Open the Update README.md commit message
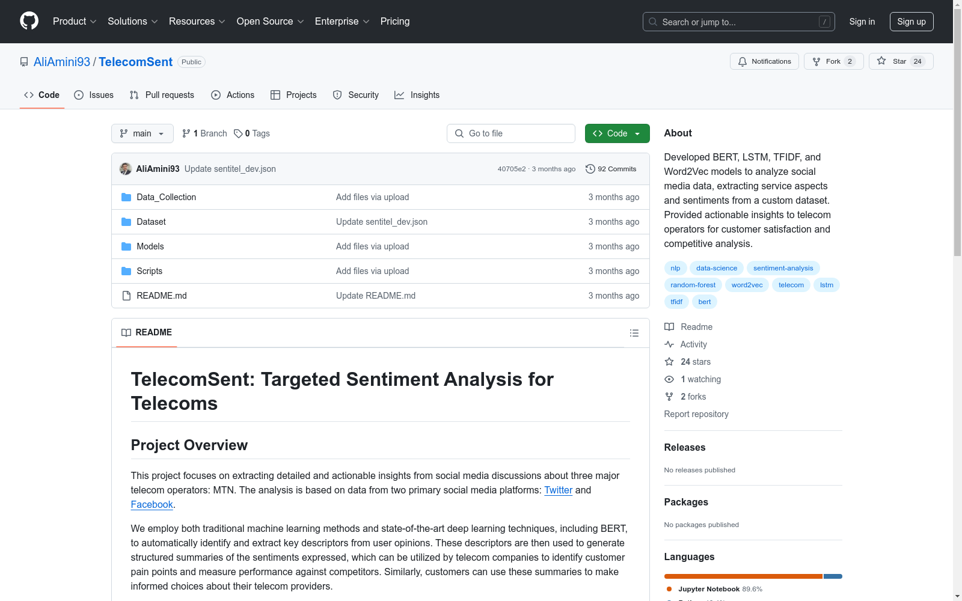This screenshot has height=601, width=962. click(x=376, y=296)
